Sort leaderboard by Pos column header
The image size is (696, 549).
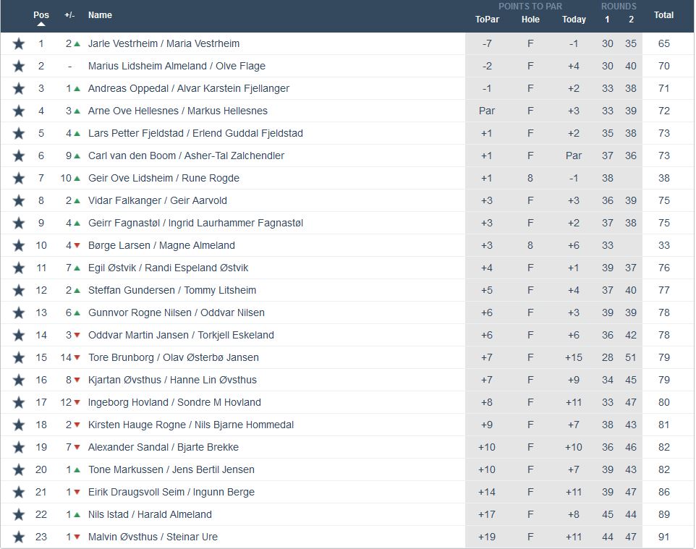[x=41, y=15]
